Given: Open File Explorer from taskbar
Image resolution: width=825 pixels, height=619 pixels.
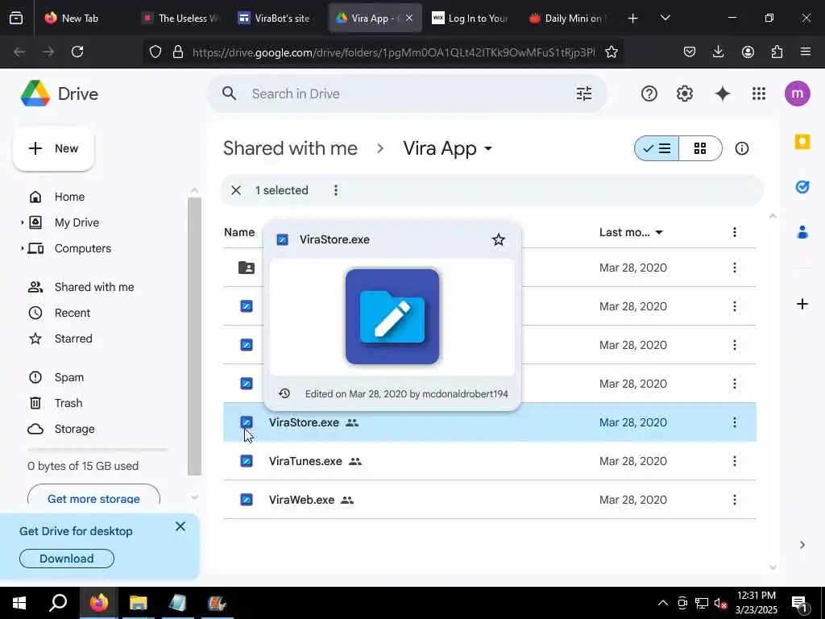Looking at the screenshot, I should coord(138,603).
